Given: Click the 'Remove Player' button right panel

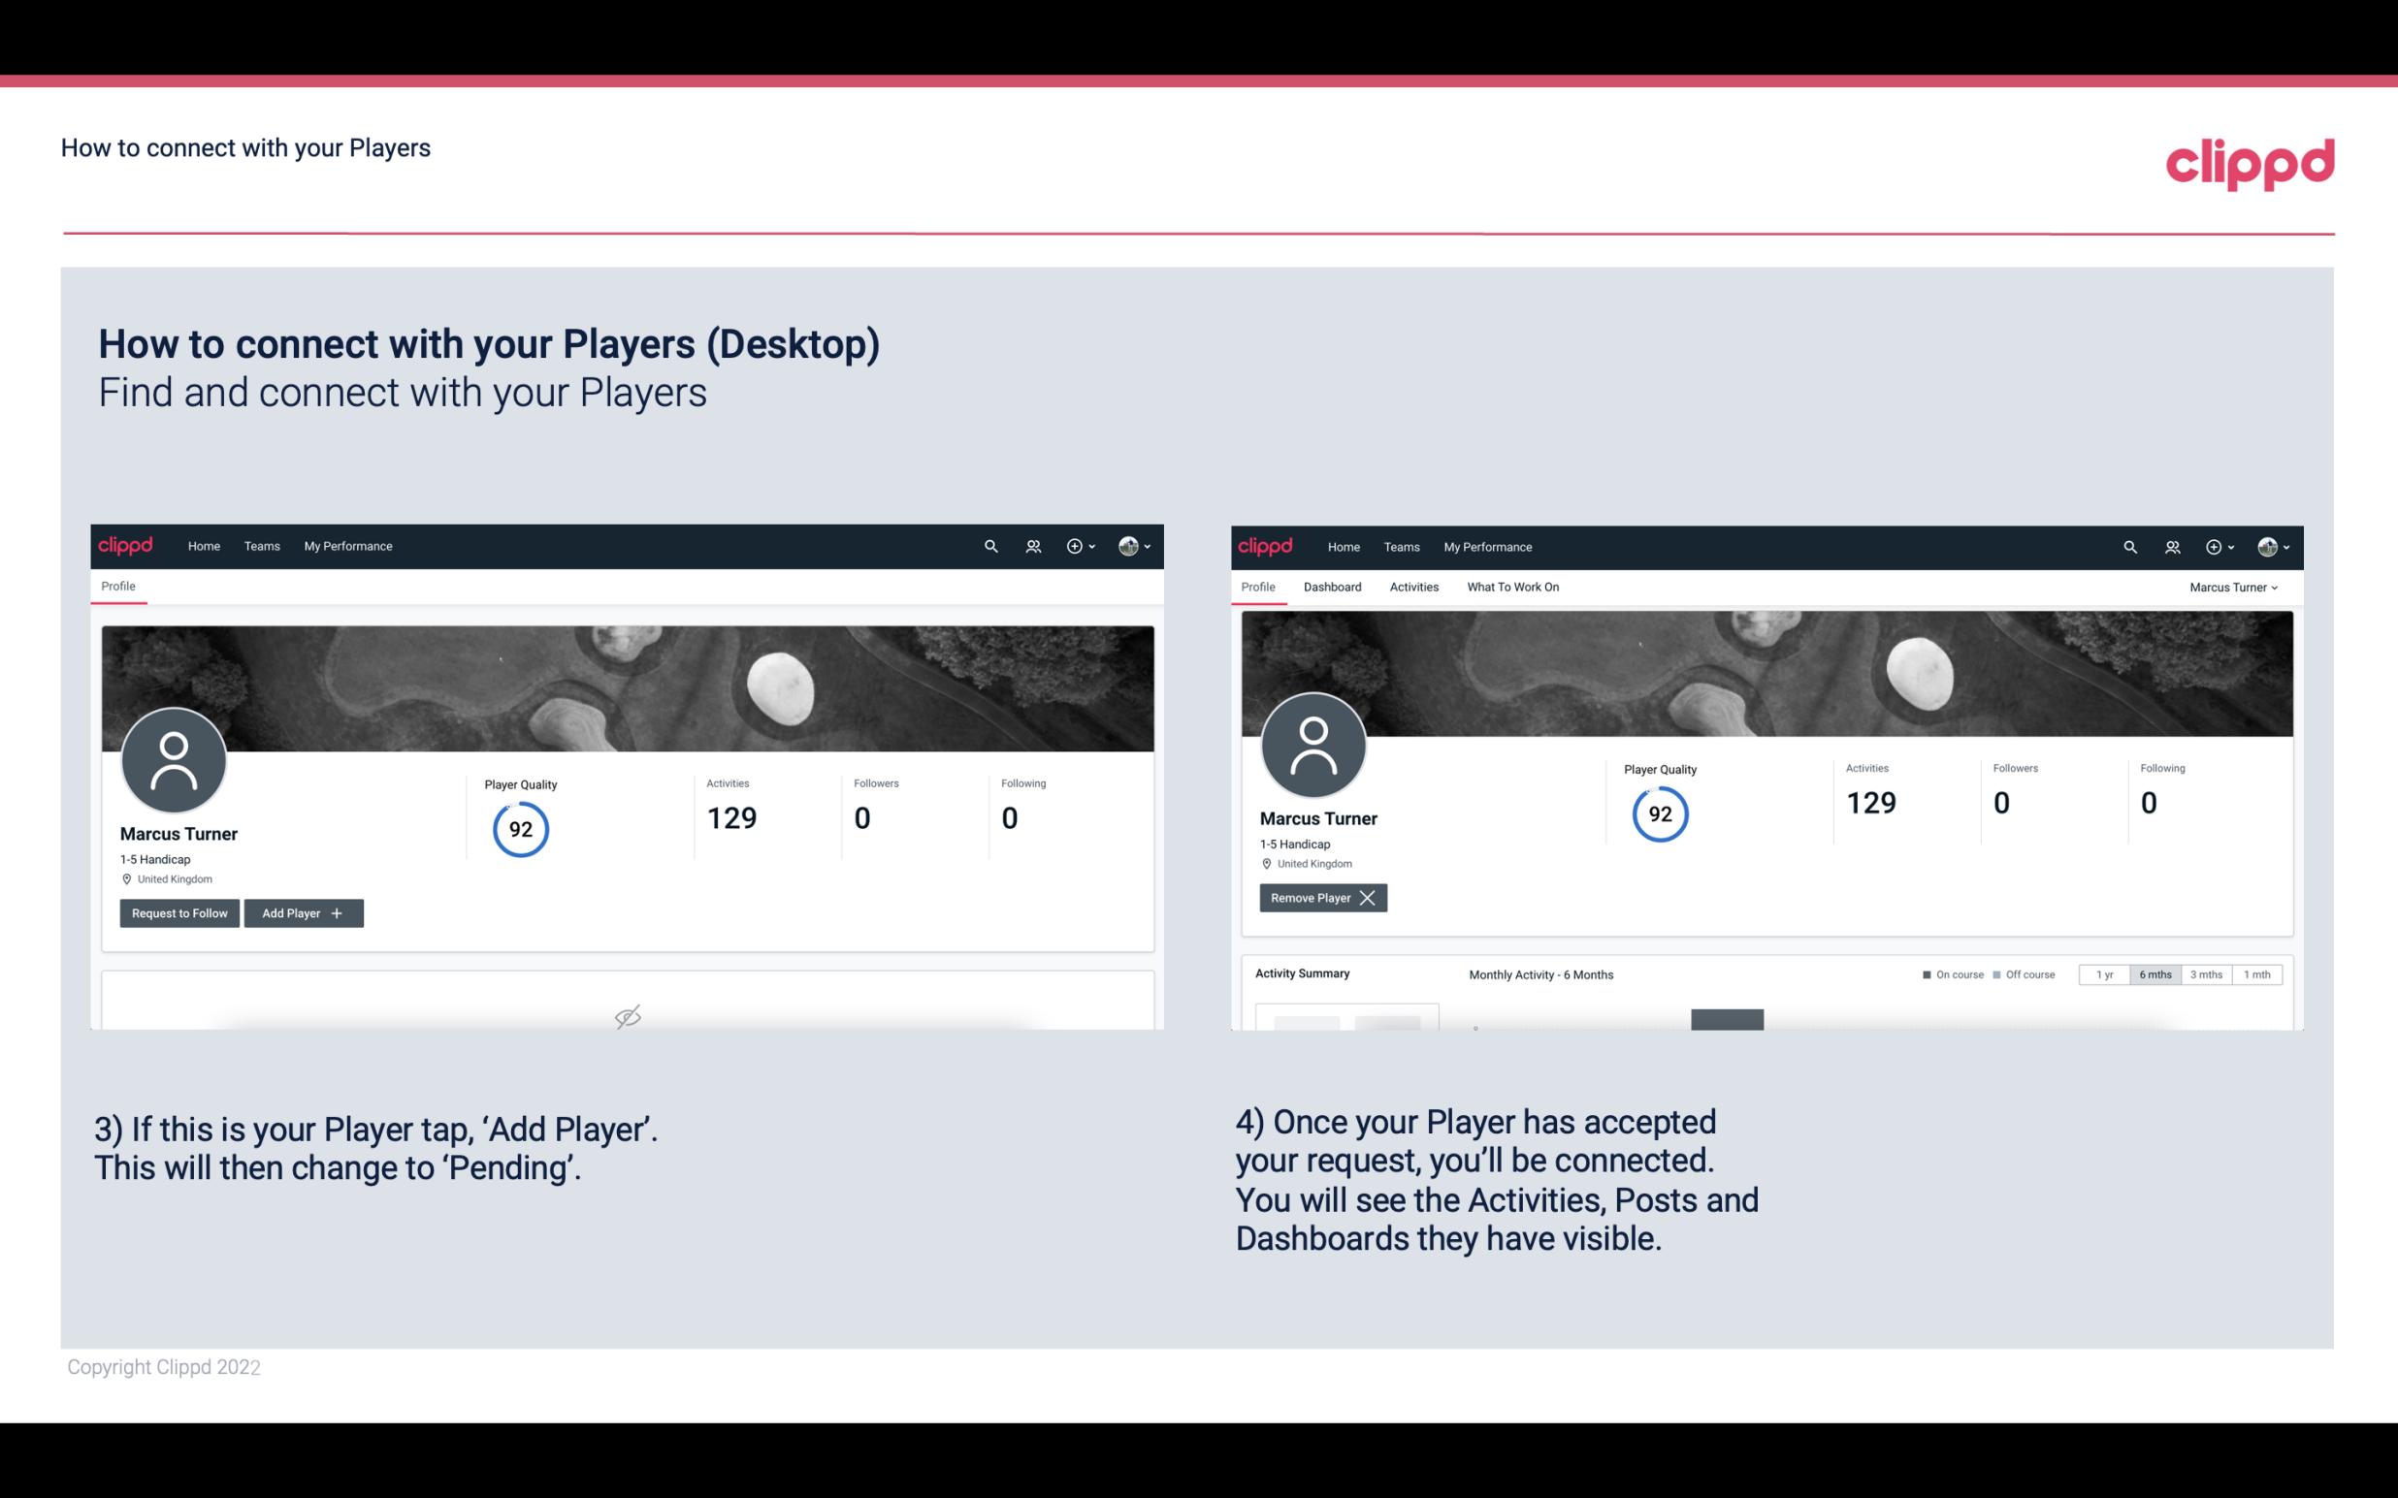Looking at the screenshot, I should pyautogui.click(x=1320, y=896).
